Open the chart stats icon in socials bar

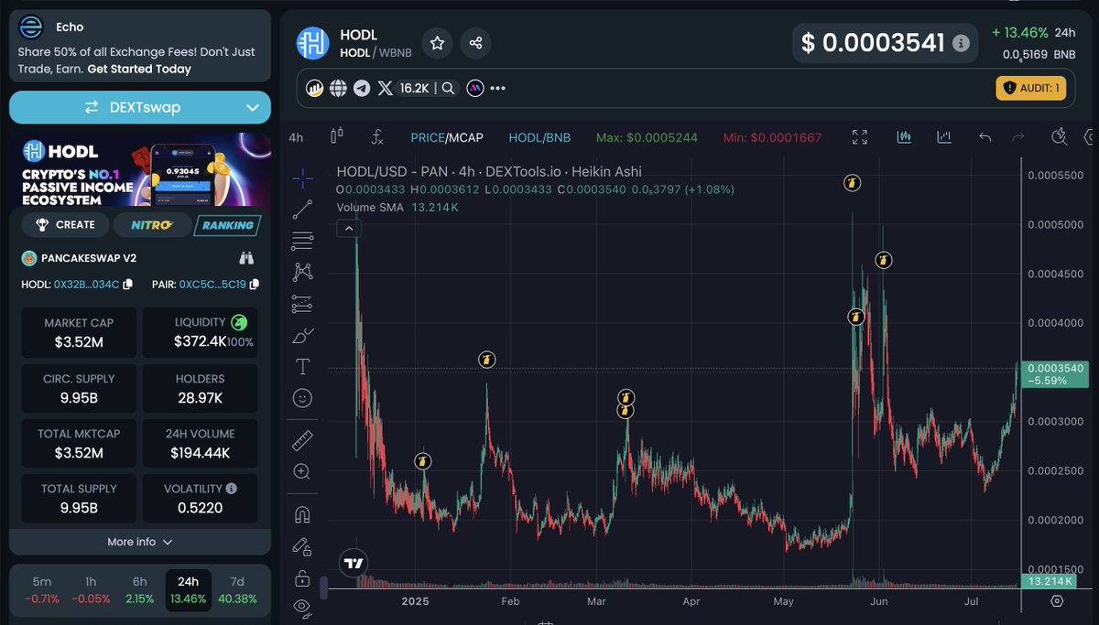coord(314,89)
